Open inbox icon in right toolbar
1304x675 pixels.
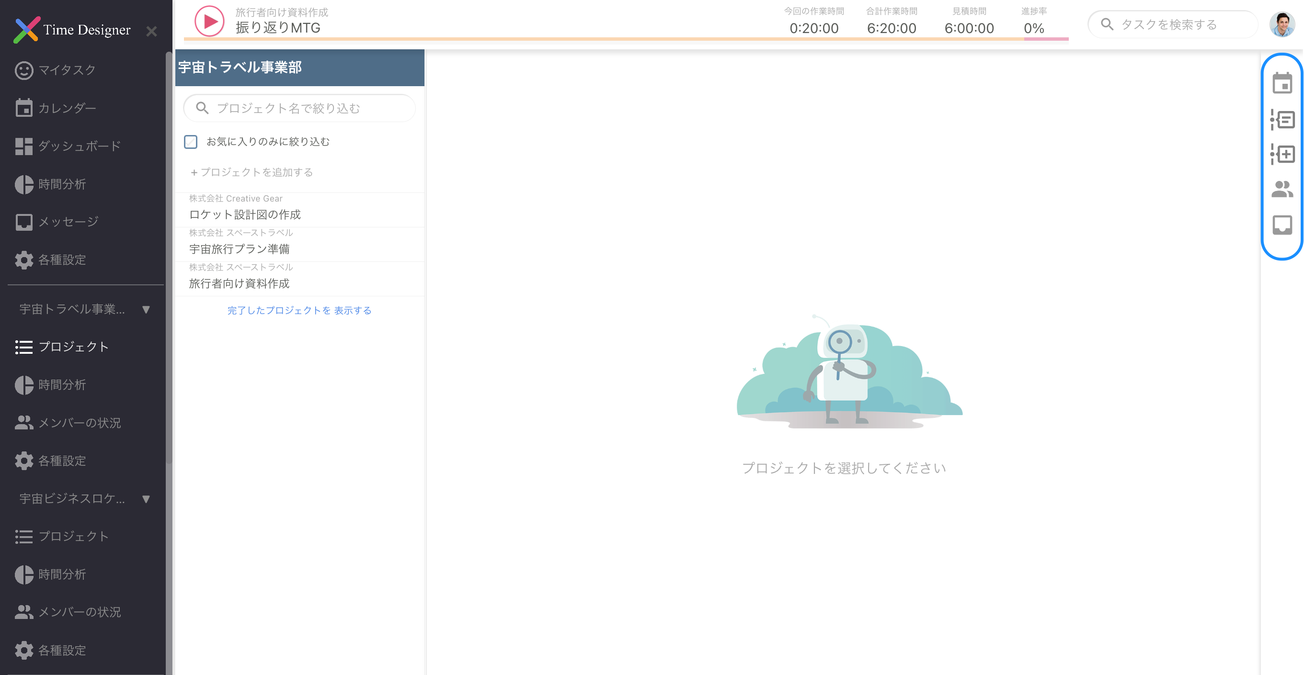[x=1282, y=225]
